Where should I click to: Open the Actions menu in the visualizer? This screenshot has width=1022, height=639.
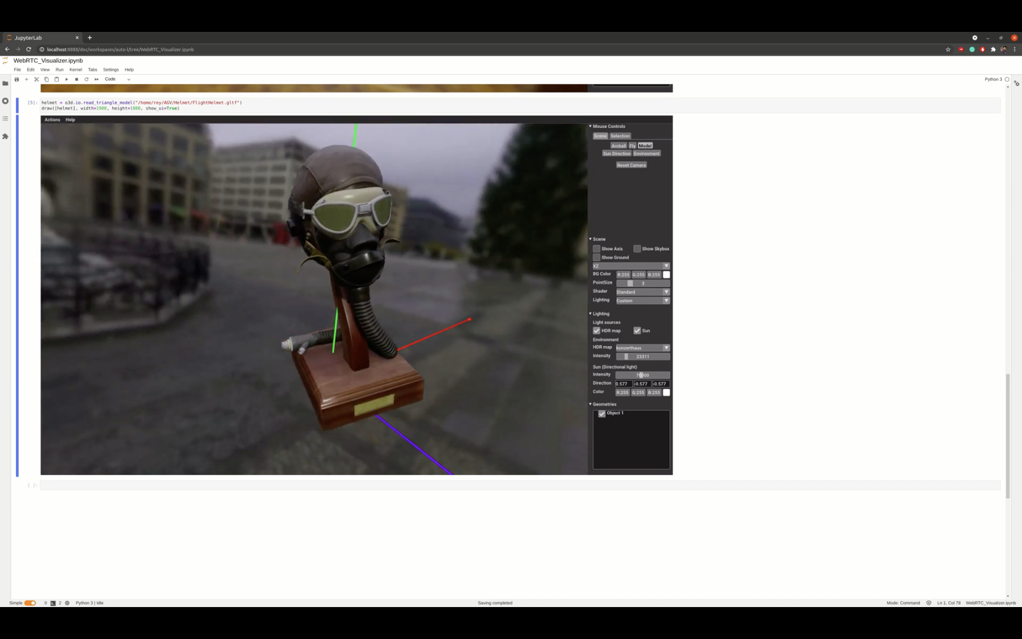52,120
